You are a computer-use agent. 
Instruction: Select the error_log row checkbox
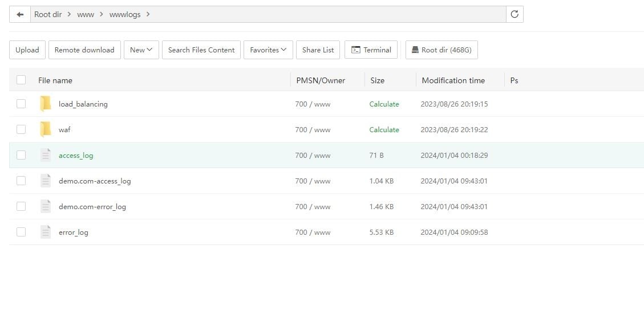(21, 232)
